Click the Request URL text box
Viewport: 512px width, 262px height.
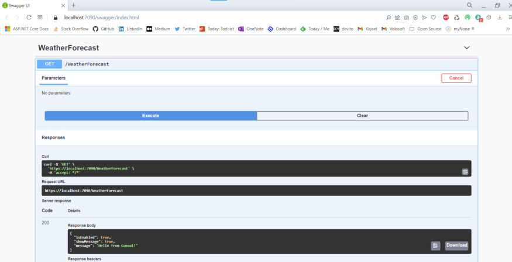tap(256, 191)
